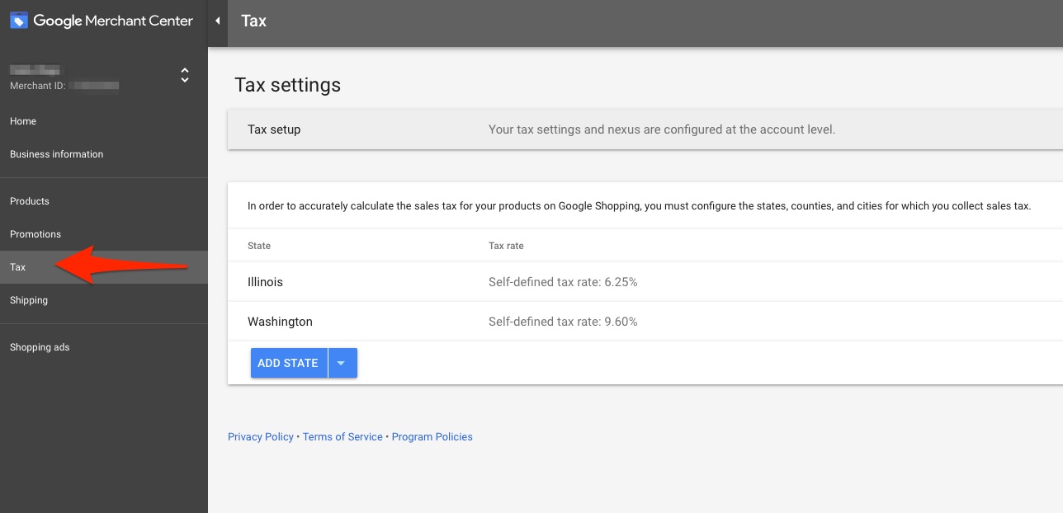Edit the Washington self-defined tax rate
The width and height of the screenshot is (1063, 513).
[x=563, y=321]
